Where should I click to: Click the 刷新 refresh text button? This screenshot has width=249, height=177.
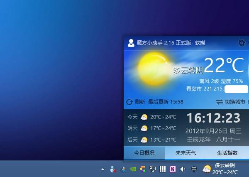click(140, 102)
